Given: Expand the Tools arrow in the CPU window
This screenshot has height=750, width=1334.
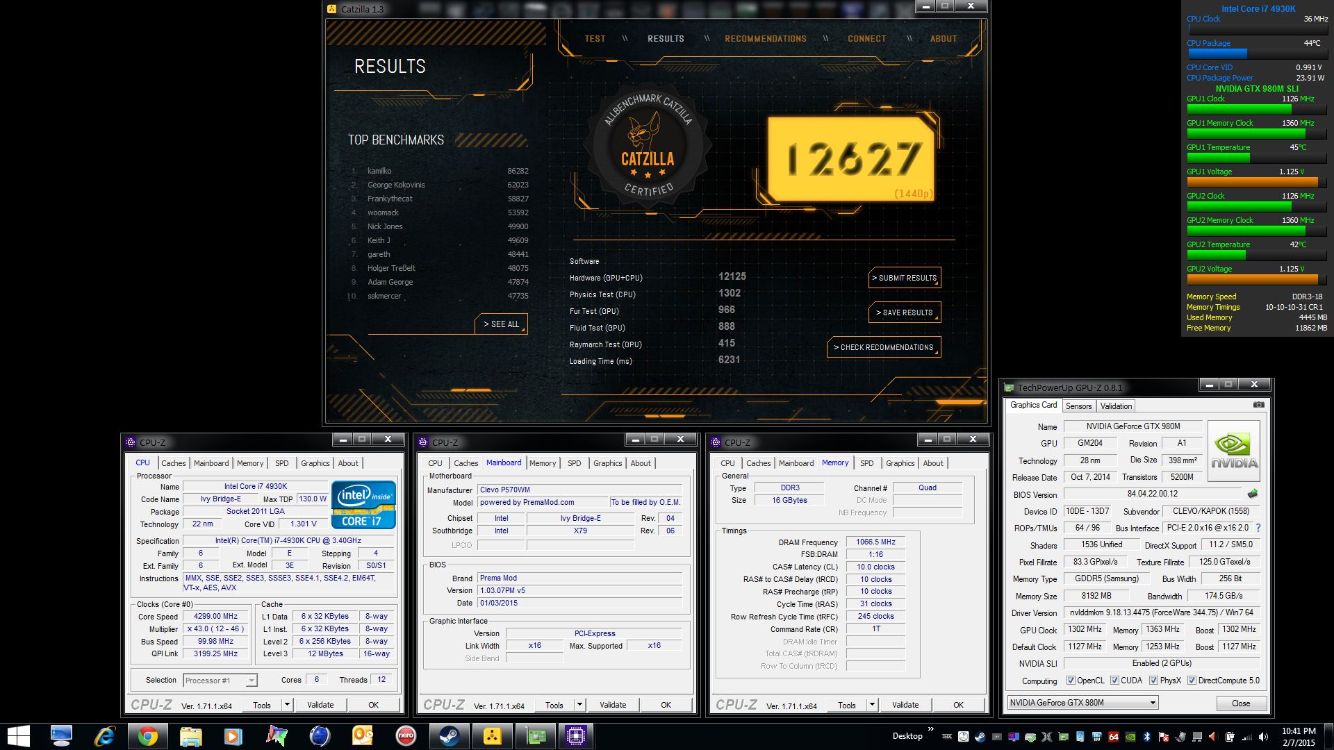Looking at the screenshot, I should (286, 705).
